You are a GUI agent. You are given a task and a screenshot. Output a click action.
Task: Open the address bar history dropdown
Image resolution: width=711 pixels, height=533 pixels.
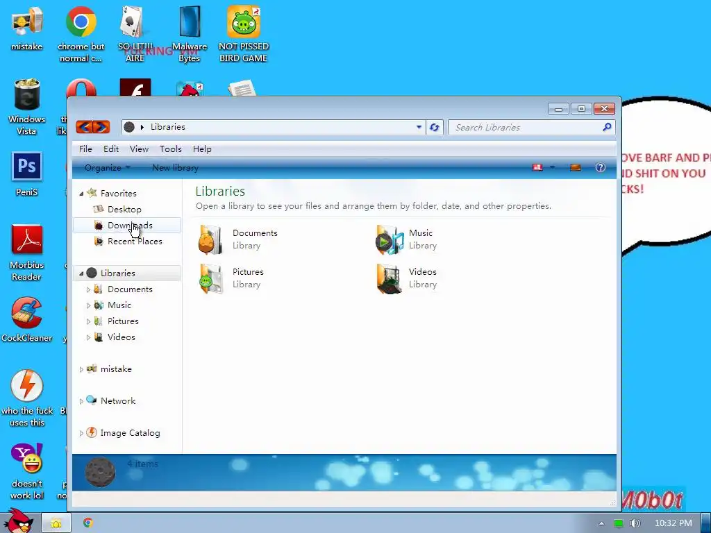point(419,128)
